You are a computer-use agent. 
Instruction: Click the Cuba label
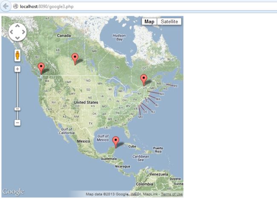[132, 146]
